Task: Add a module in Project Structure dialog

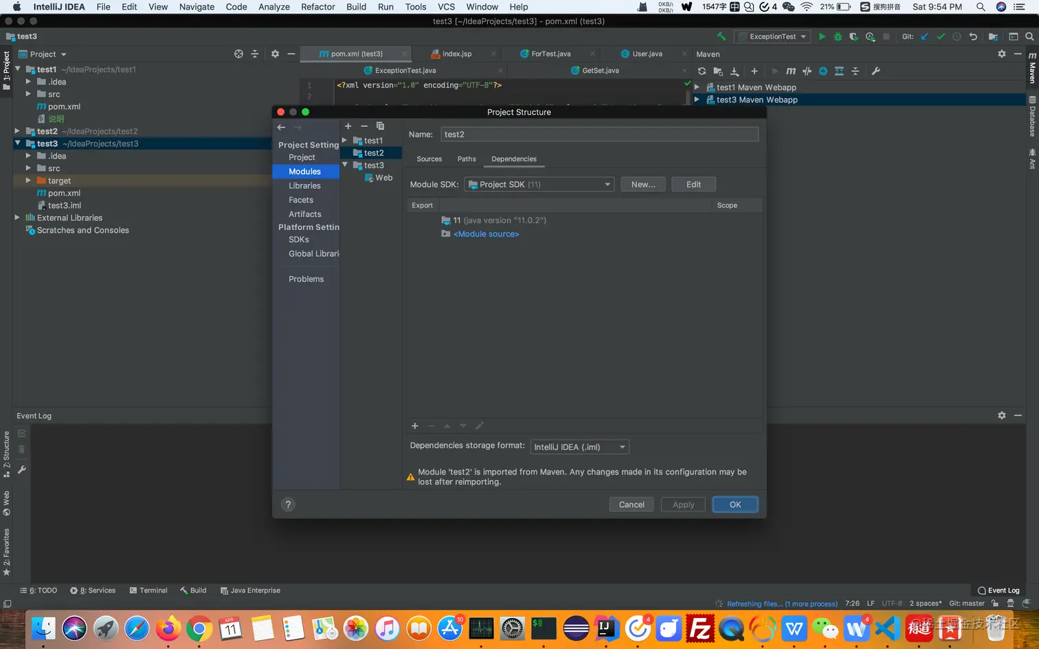Action: tap(348, 126)
